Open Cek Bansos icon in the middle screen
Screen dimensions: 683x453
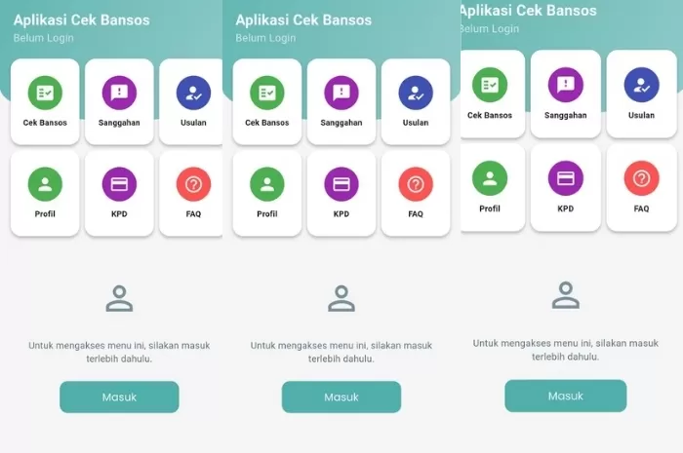click(x=267, y=93)
